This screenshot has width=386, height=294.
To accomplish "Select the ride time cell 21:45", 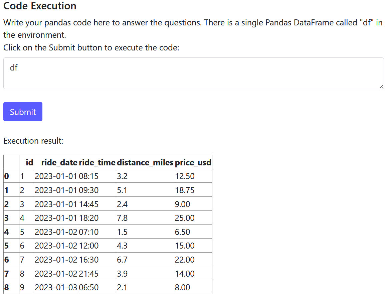I will [x=89, y=274].
